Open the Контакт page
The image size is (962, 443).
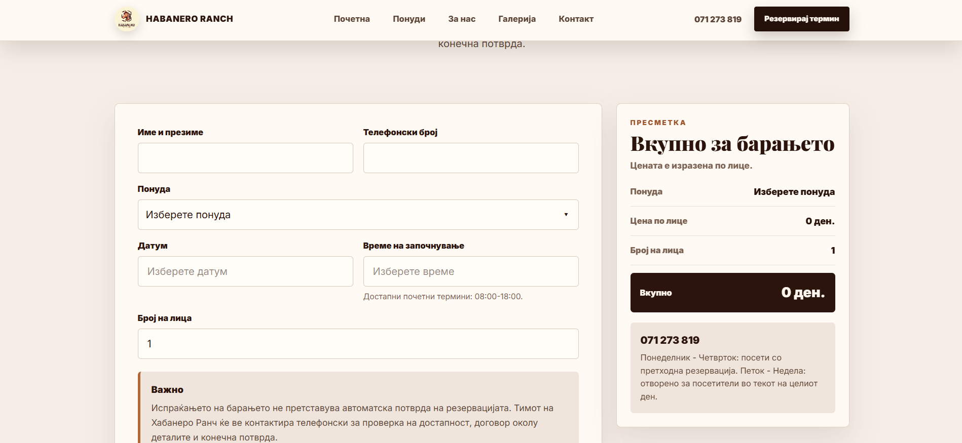tap(576, 19)
